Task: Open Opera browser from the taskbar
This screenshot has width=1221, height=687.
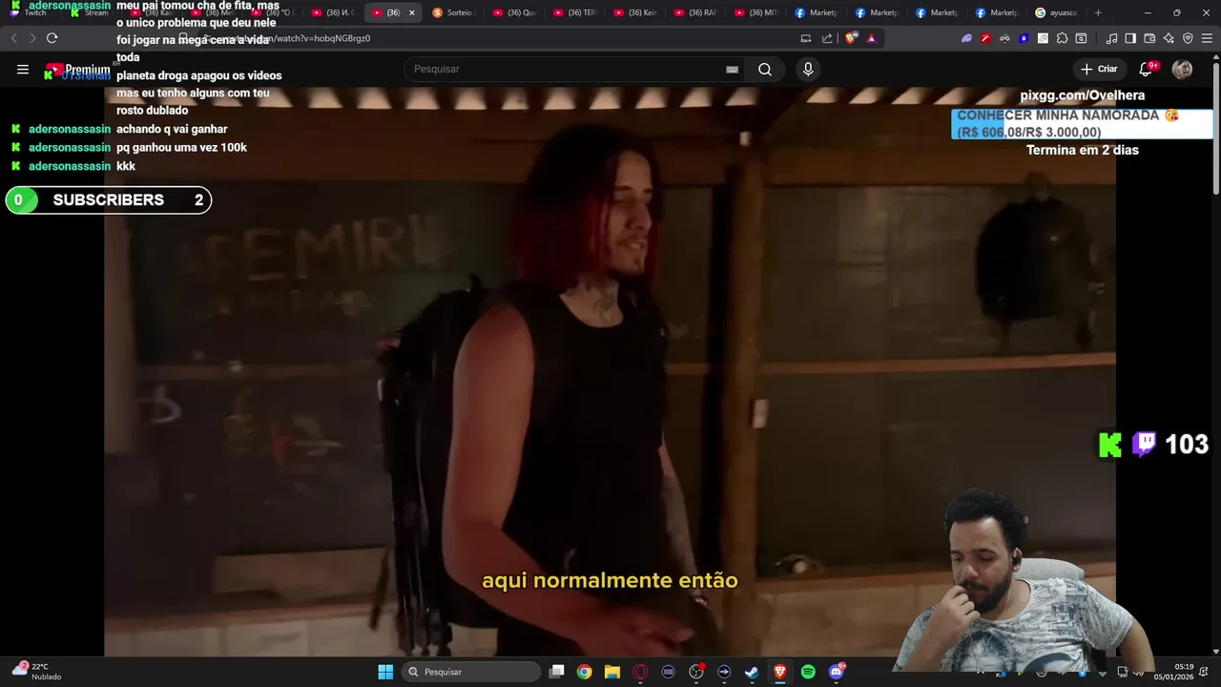Action: click(640, 672)
